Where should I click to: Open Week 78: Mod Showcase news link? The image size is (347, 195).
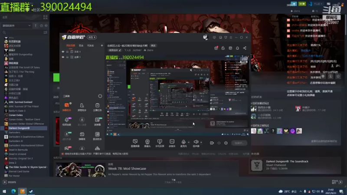tap(127, 169)
